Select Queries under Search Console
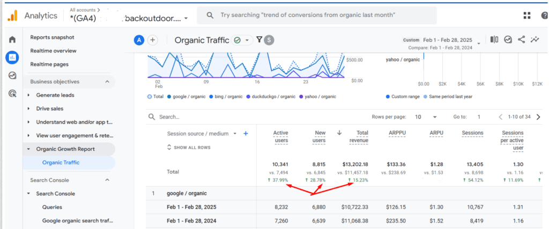This screenshot has width=549, height=229. pos(52,207)
